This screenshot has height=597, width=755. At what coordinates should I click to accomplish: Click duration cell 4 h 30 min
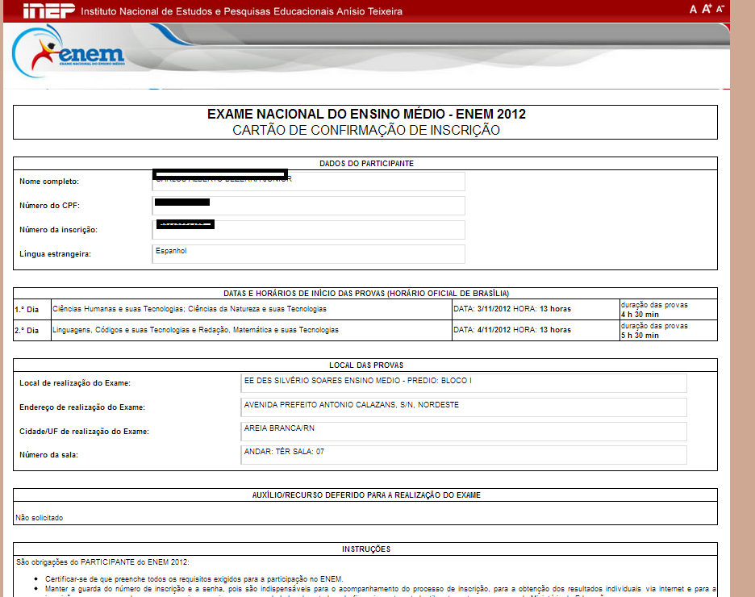tap(669, 310)
